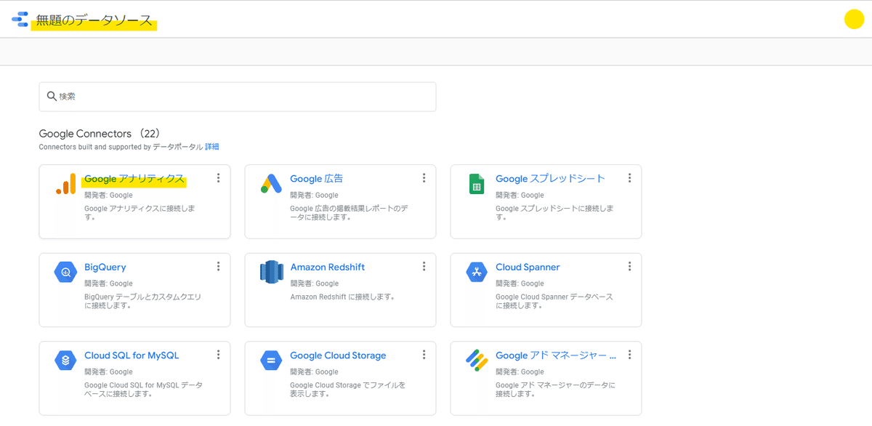Select the Google アド マネージャー icon

point(477,361)
